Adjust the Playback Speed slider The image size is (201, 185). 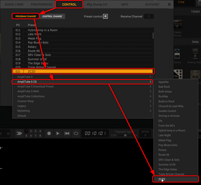125,135
